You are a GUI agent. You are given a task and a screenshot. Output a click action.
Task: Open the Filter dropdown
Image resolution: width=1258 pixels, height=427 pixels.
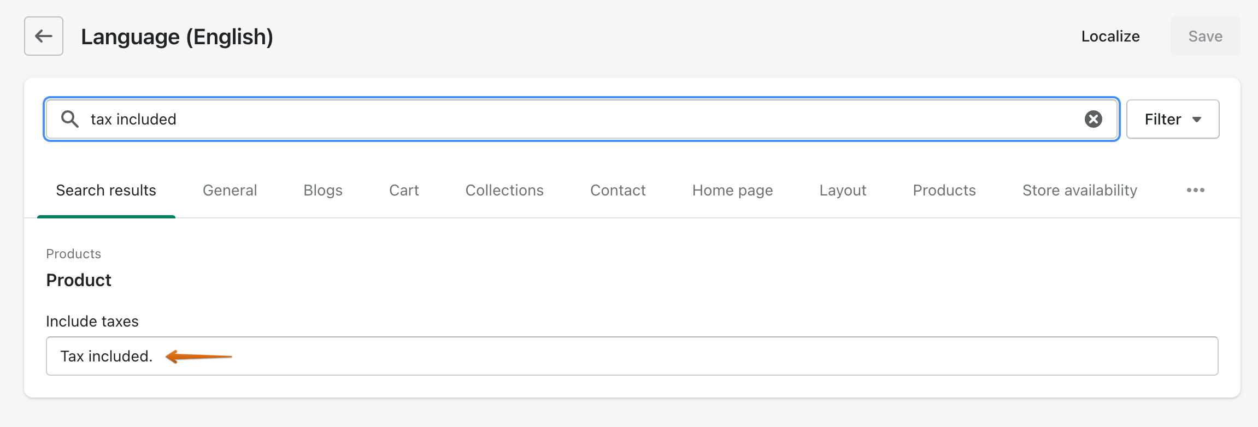coord(1172,119)
